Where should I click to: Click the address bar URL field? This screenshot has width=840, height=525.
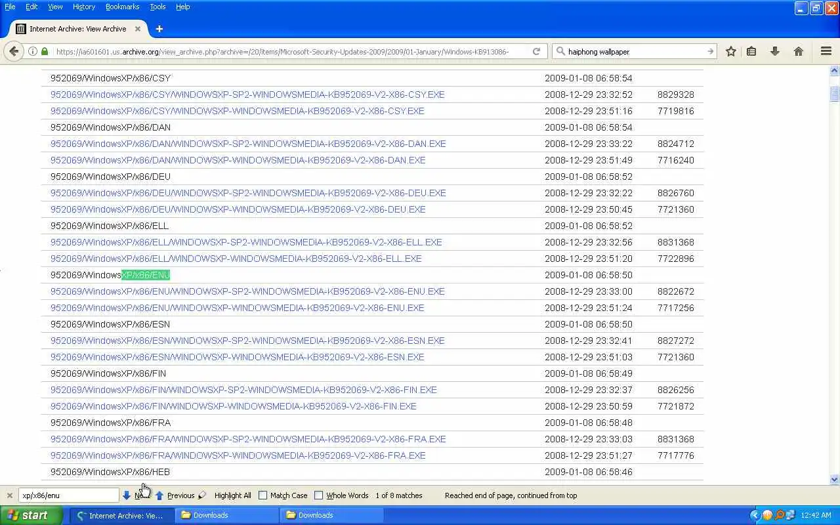282,51
